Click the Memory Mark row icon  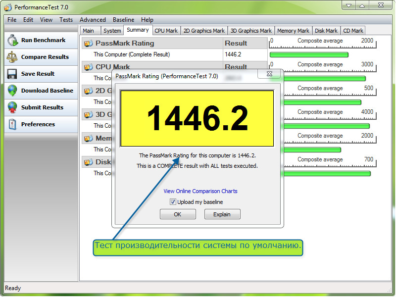[89, 139]
